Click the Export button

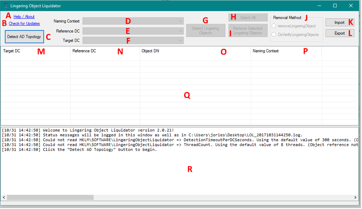pos(340,33)
